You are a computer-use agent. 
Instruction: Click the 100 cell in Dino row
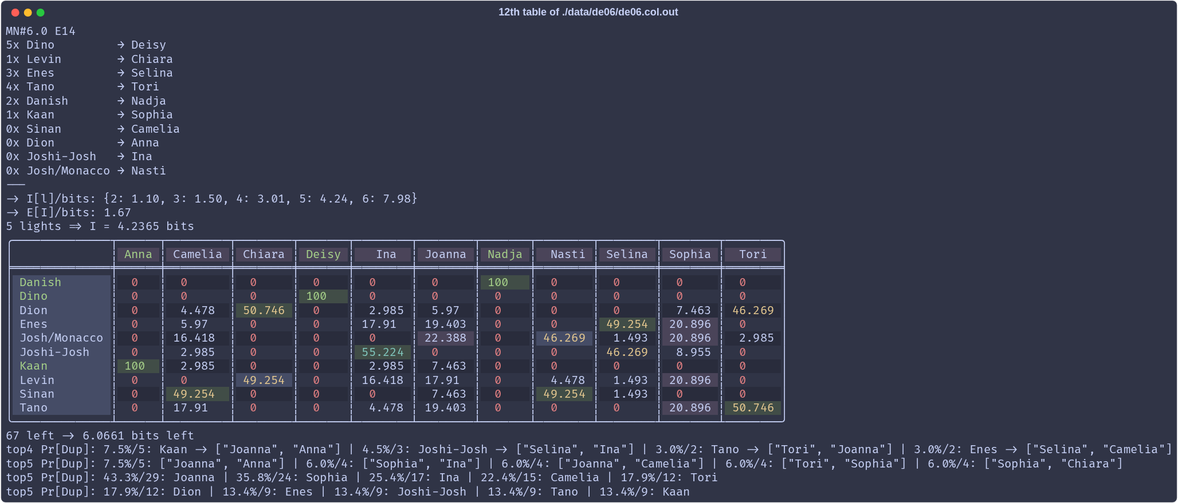pos(323,296)
